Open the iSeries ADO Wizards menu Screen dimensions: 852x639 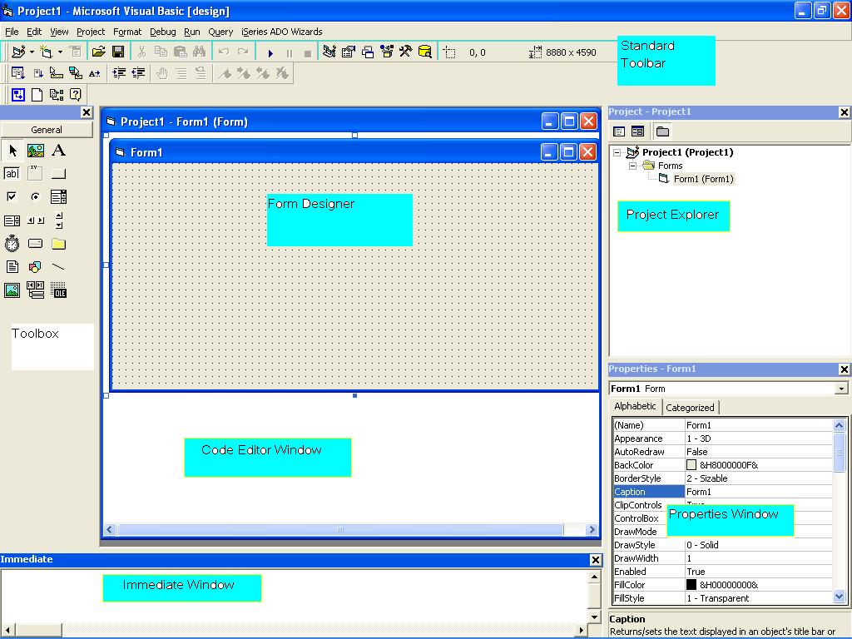282,32
